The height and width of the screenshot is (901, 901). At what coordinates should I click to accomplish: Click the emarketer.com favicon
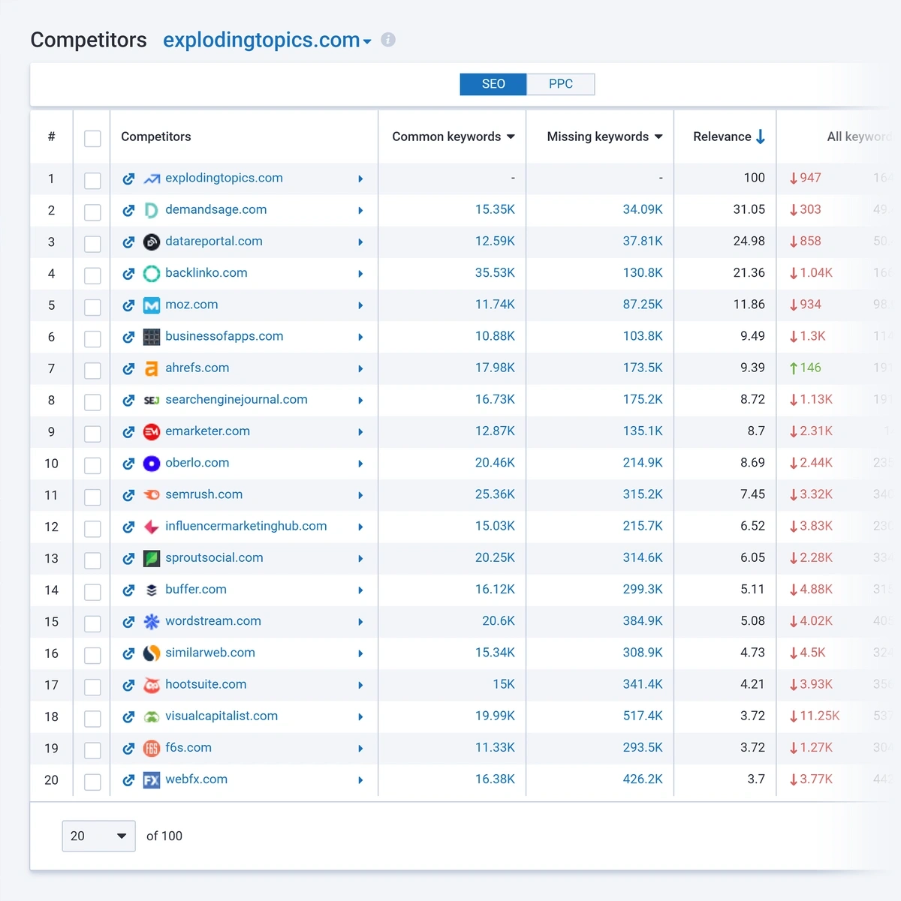152,431
